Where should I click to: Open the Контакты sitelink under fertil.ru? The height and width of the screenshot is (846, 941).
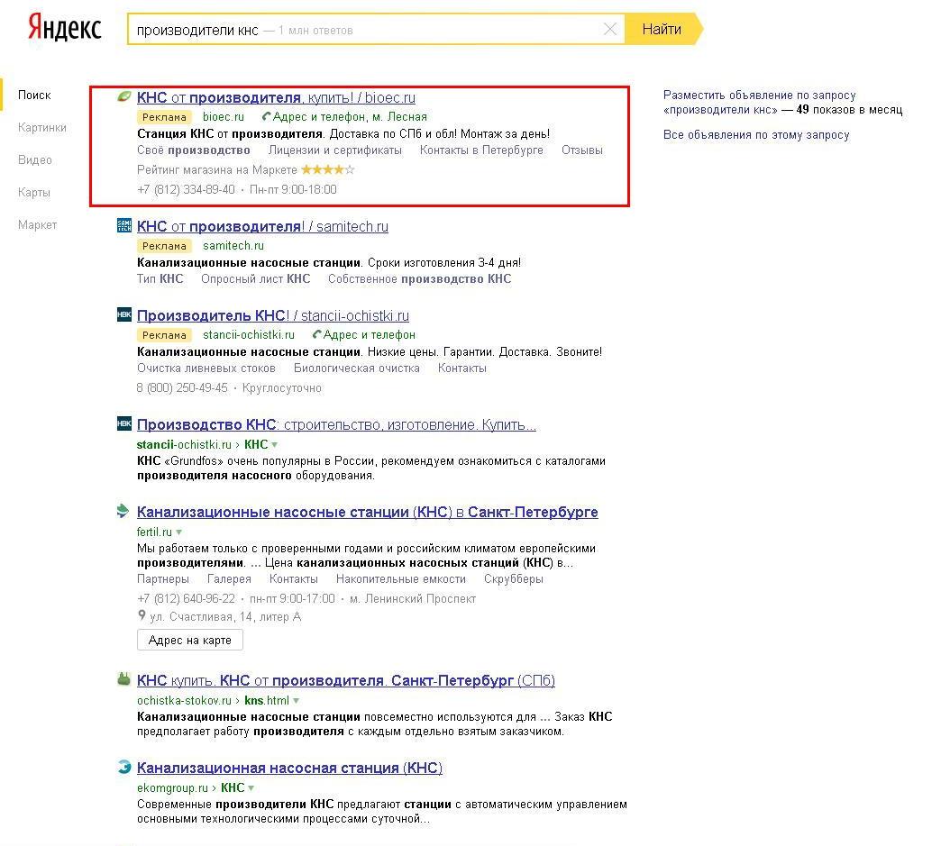pyautogui.click(x=294, y=579)
